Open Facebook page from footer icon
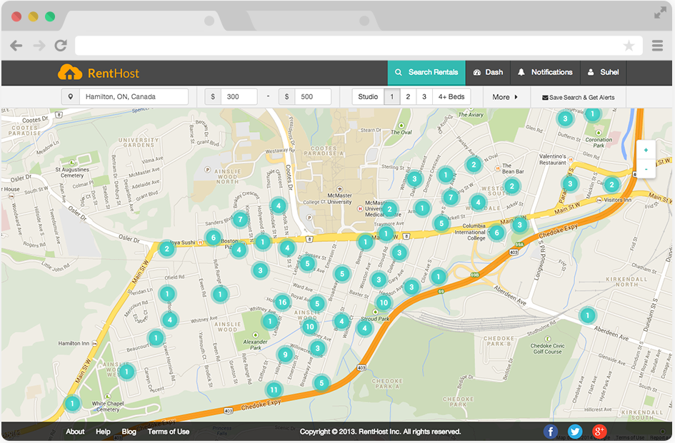 [x=551, y=431]
